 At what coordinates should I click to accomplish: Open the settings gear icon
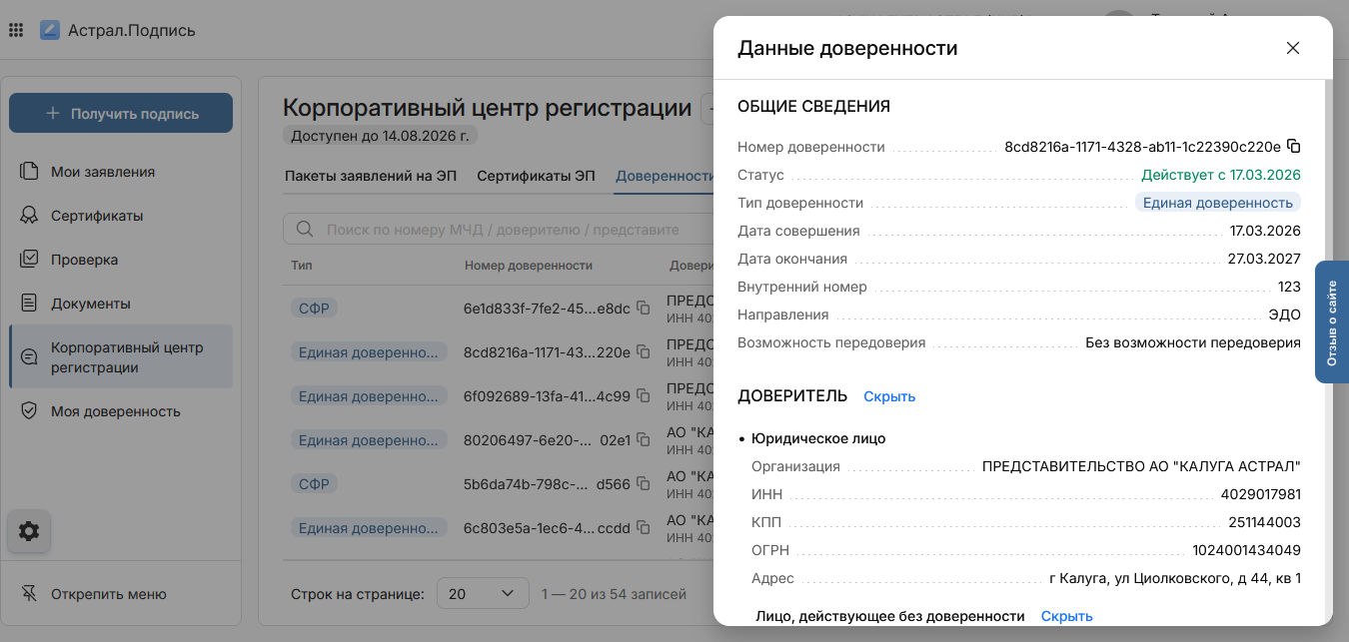(x=29, y=531)
